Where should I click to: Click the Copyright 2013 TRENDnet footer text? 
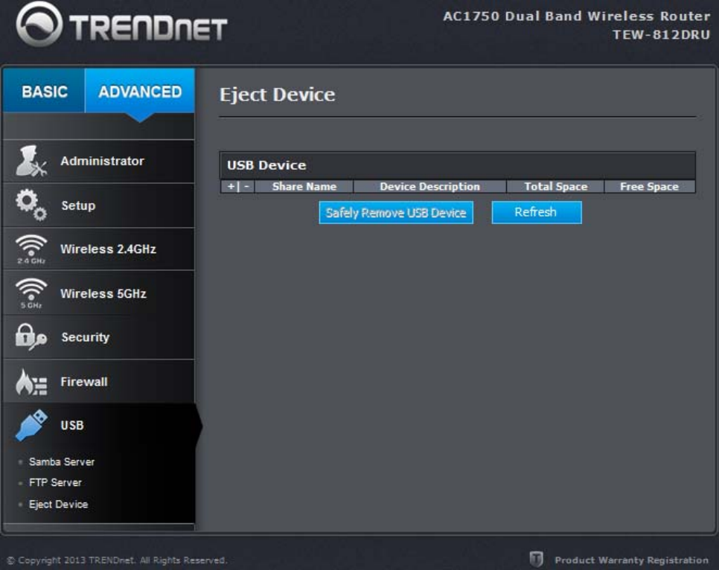tap(117, 560)
